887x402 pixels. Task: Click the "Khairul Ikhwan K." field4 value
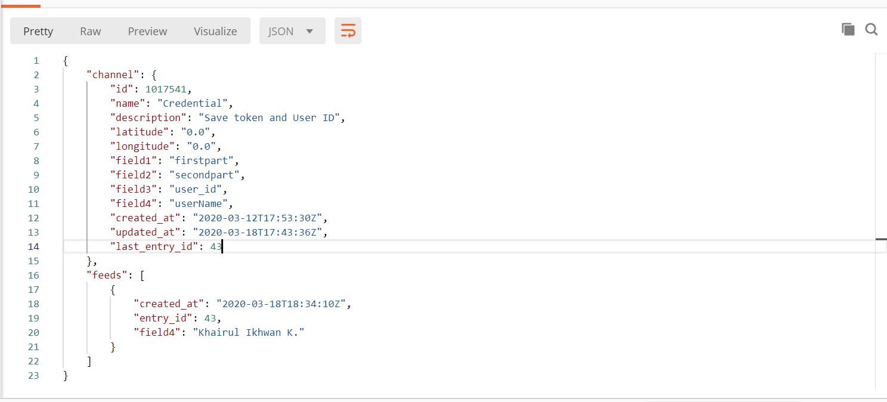pos(249,332)
